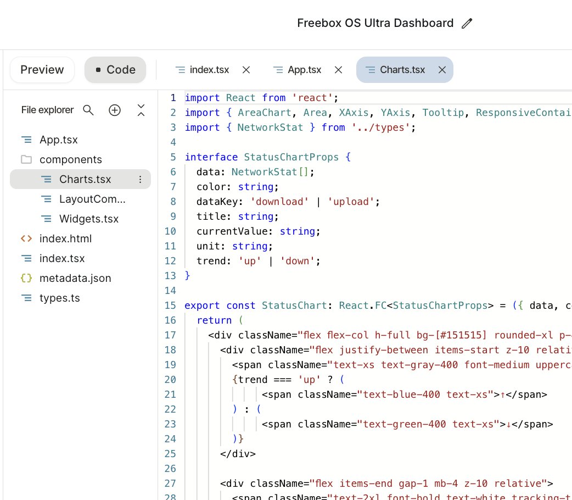Click 'dataKey' property on line 8

click(x=217, y=202)
